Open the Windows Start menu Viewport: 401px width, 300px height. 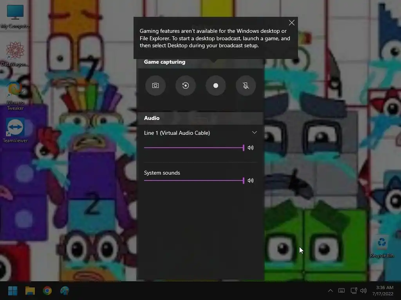(13, 291)
